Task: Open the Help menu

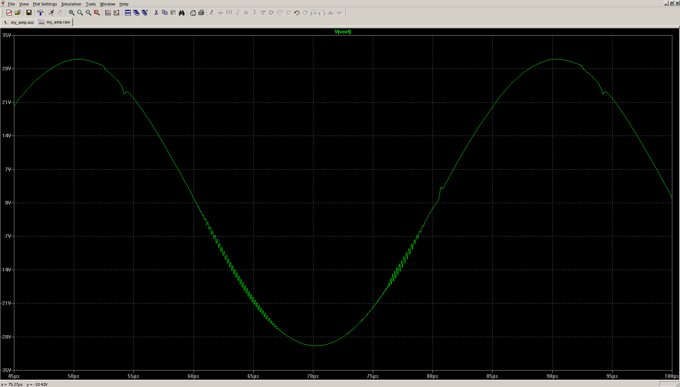Action: click(124, 4)
